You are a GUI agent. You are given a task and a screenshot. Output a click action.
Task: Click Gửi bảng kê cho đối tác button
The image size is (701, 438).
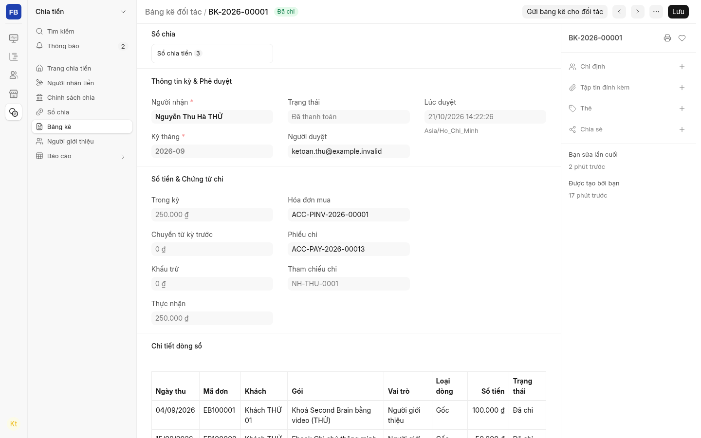coord(565,12)
